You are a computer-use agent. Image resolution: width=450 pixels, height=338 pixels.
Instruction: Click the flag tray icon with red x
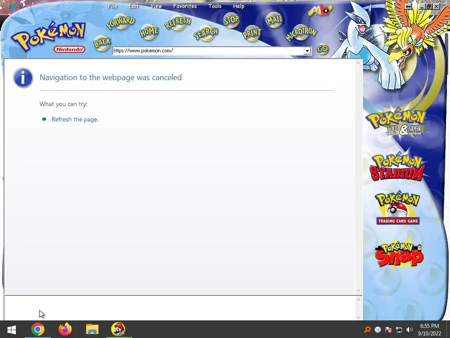[388, 330]
